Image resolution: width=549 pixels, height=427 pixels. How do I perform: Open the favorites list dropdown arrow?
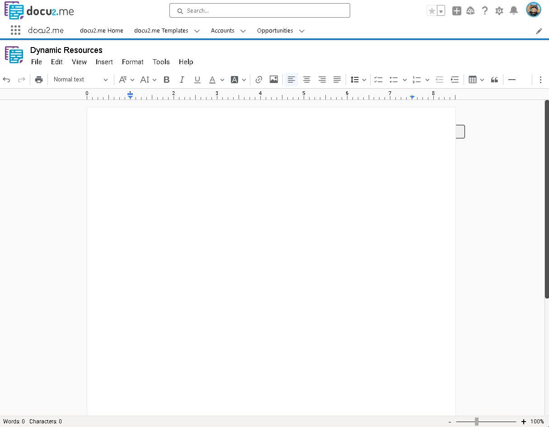(441, 11)
